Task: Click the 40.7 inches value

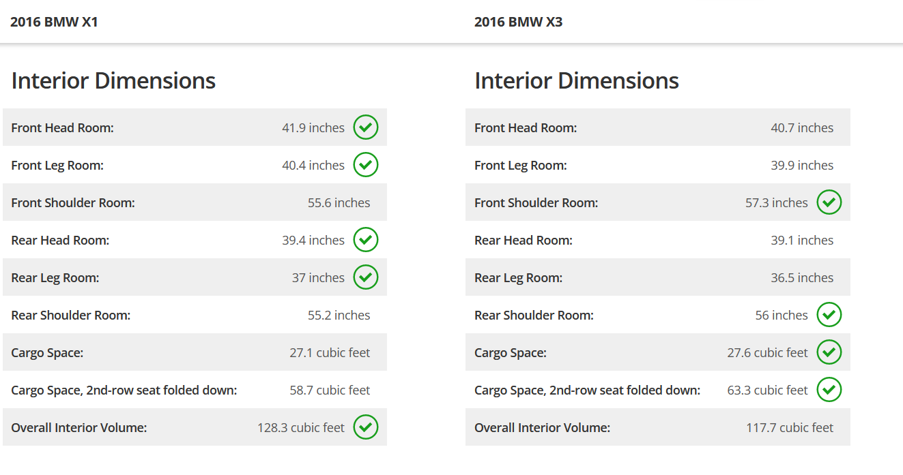Action: point(803,128)
